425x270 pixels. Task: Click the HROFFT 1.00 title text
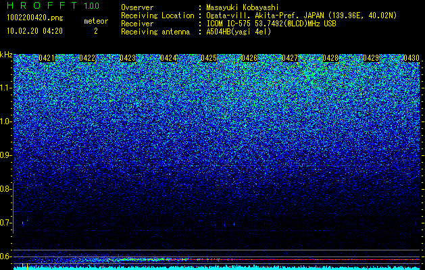click(53, 5)
